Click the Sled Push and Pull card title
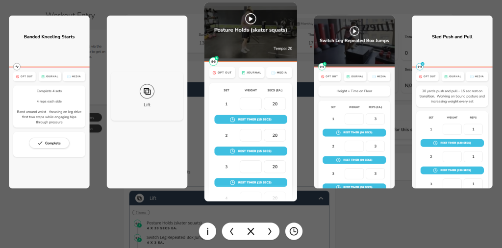The image size is (502, 248). coord(452,37)
